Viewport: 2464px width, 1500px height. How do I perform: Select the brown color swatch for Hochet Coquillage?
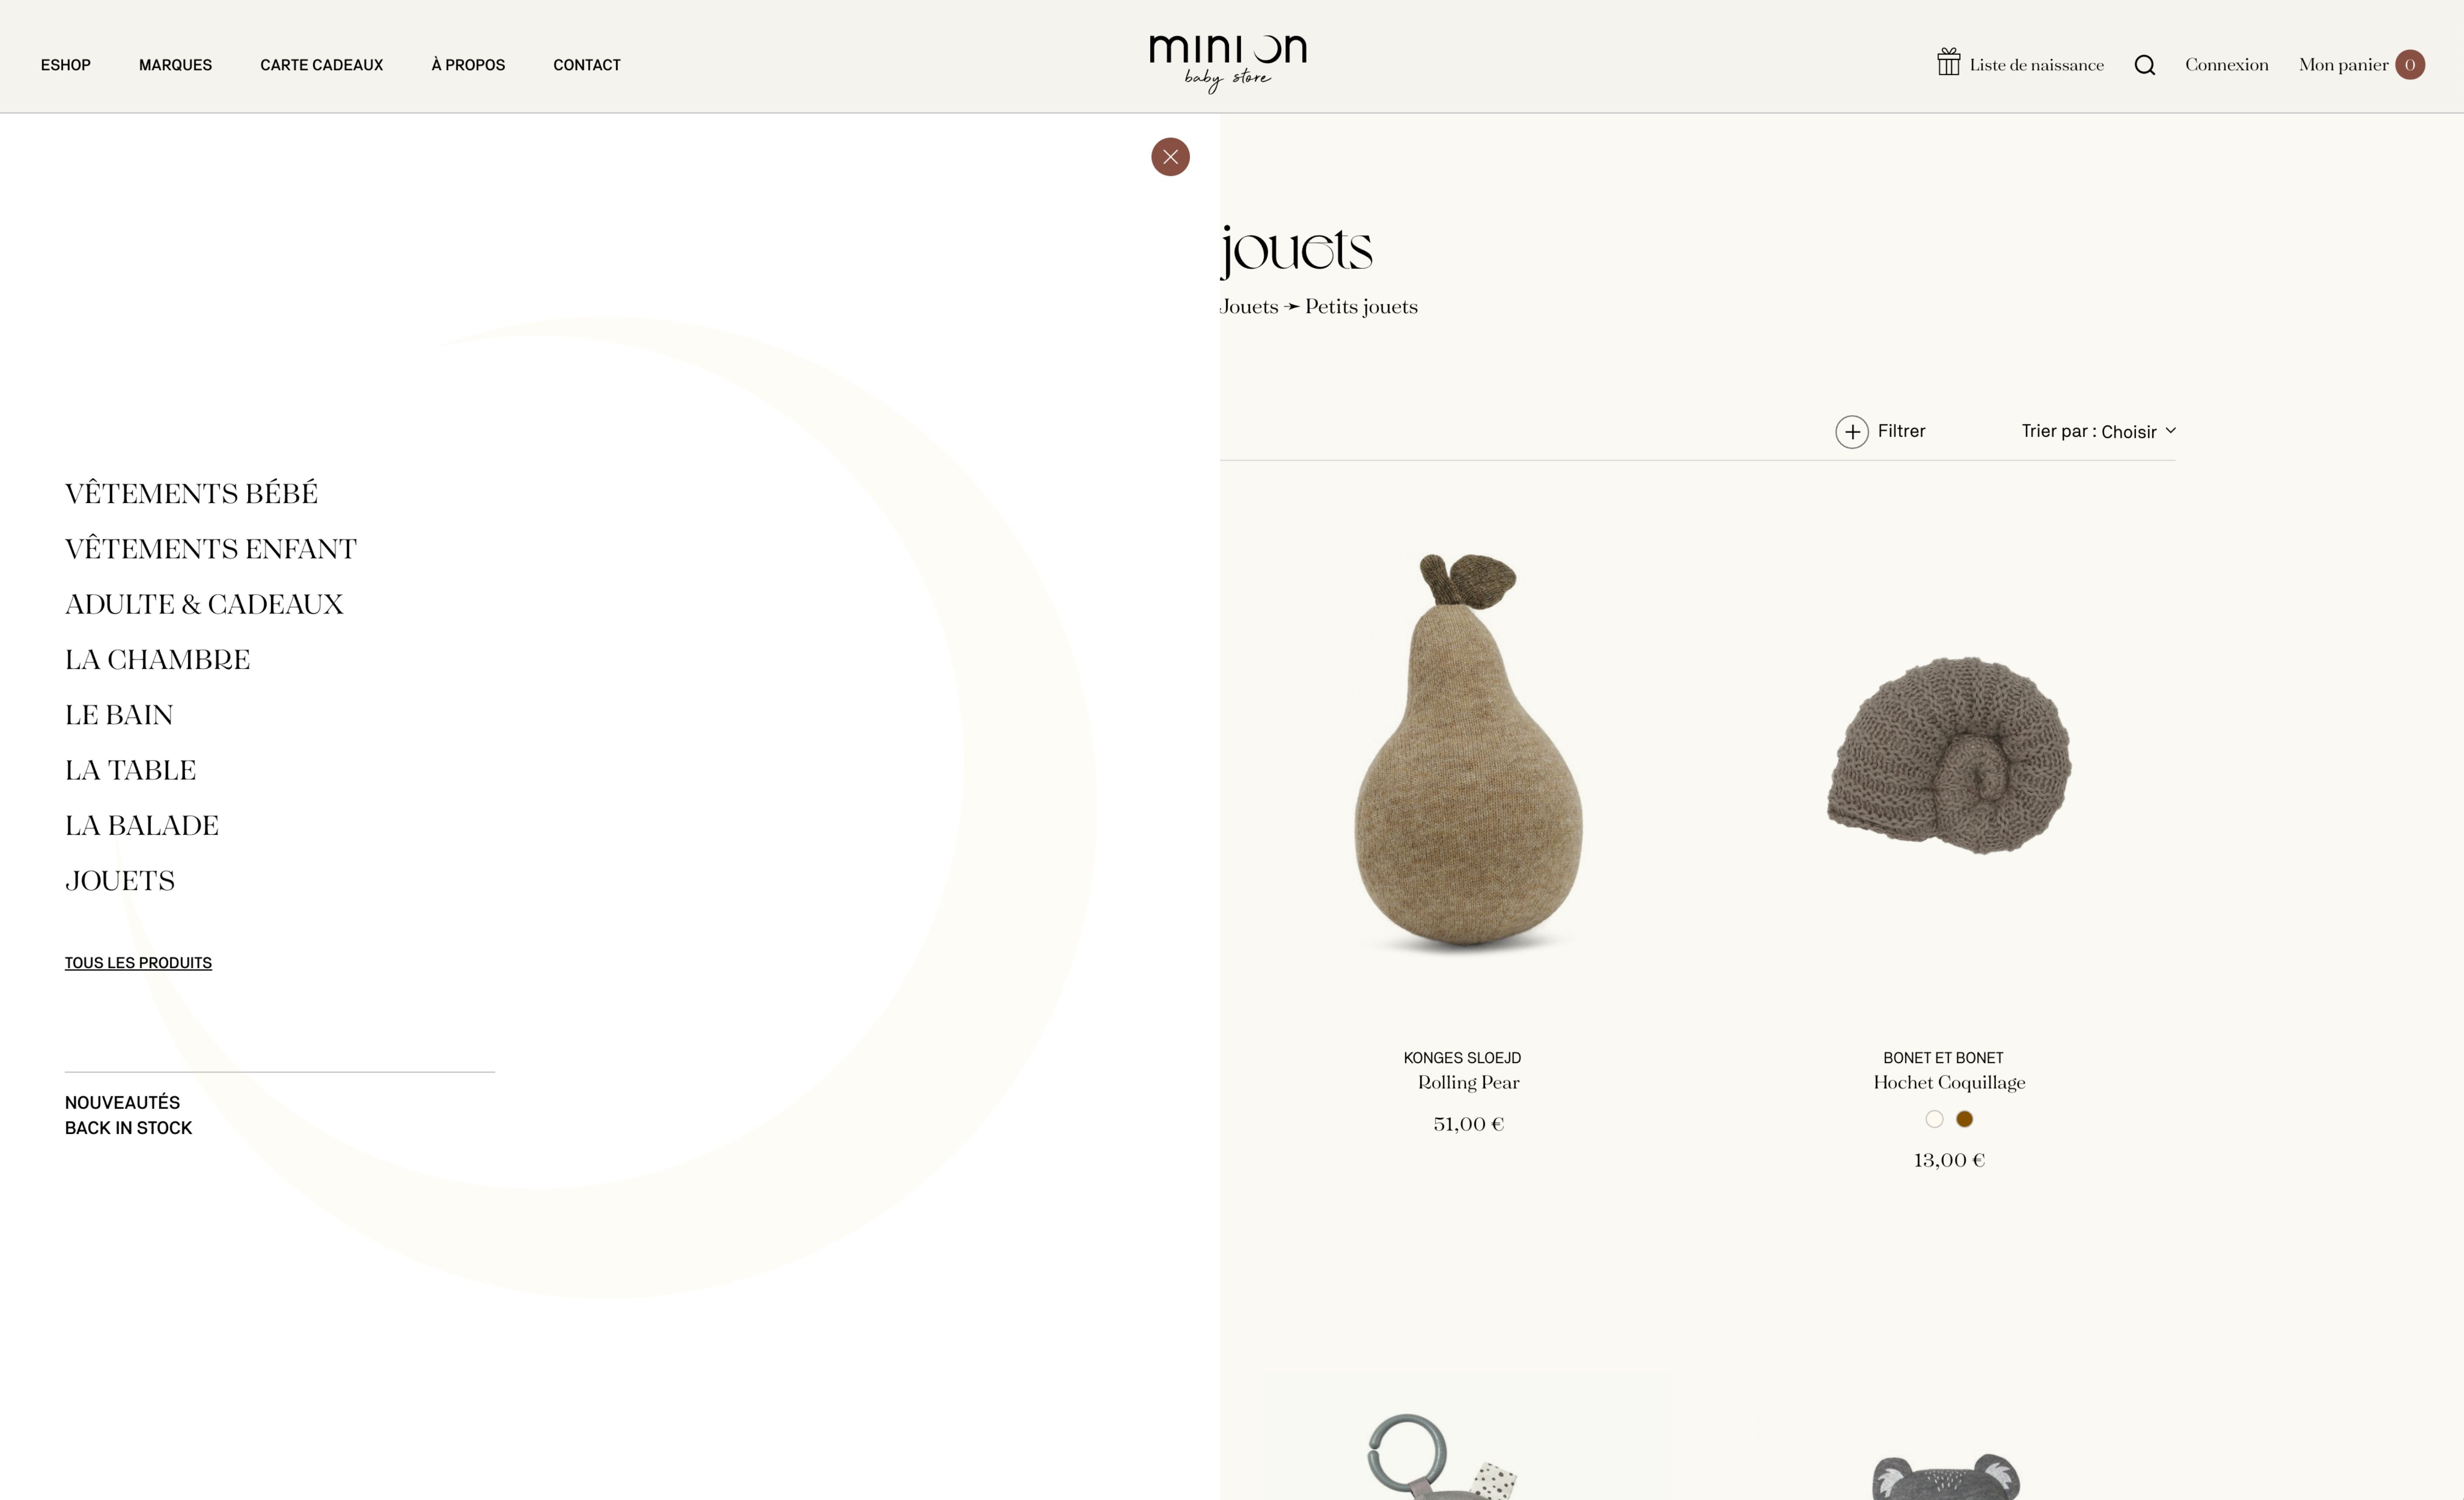(x=1964, y=1119)
